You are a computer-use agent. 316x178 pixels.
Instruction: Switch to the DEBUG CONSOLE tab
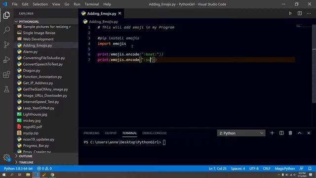coord(155,133)
